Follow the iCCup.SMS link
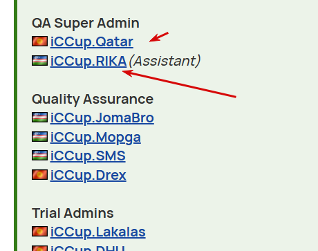 pyautogui.click(x=88, y=156)
